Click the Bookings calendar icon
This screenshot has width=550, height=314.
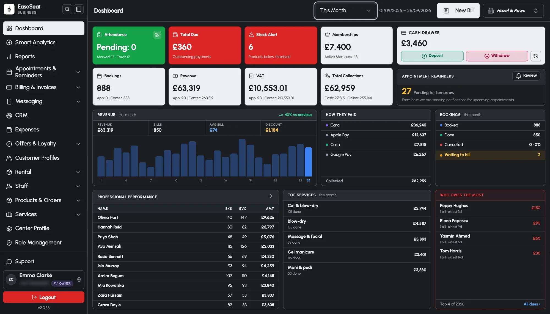click(x=99, y=76)
